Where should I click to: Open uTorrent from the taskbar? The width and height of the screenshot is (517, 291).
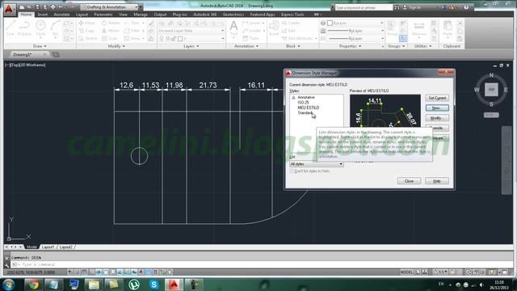(134, 285)
